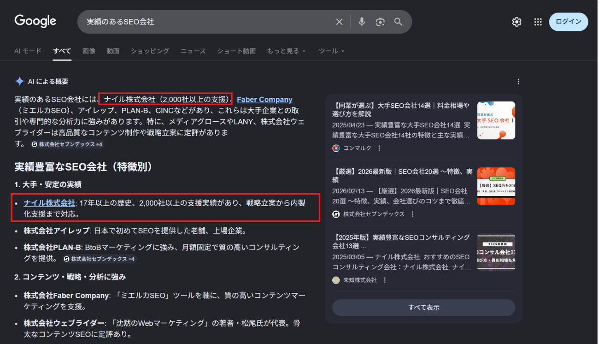Switch to the ニュース tab
Viewport: 599px width, 344px height.
[x=193, y=51]
